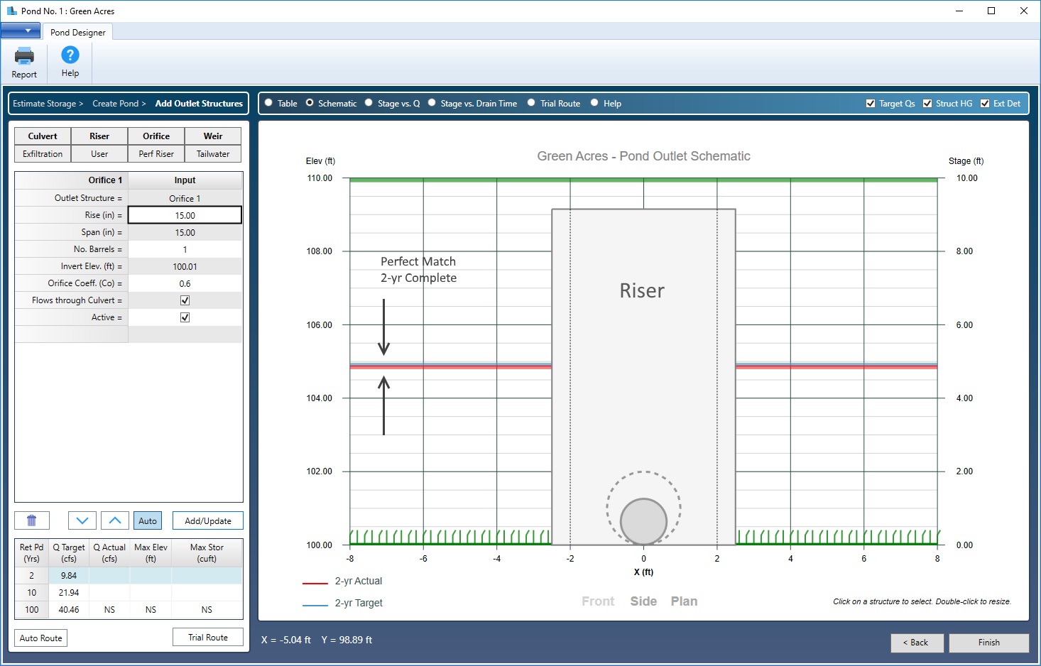This screenshot has width=1041, height=666.
Task: Click the Back button
Action: [917, 643]
